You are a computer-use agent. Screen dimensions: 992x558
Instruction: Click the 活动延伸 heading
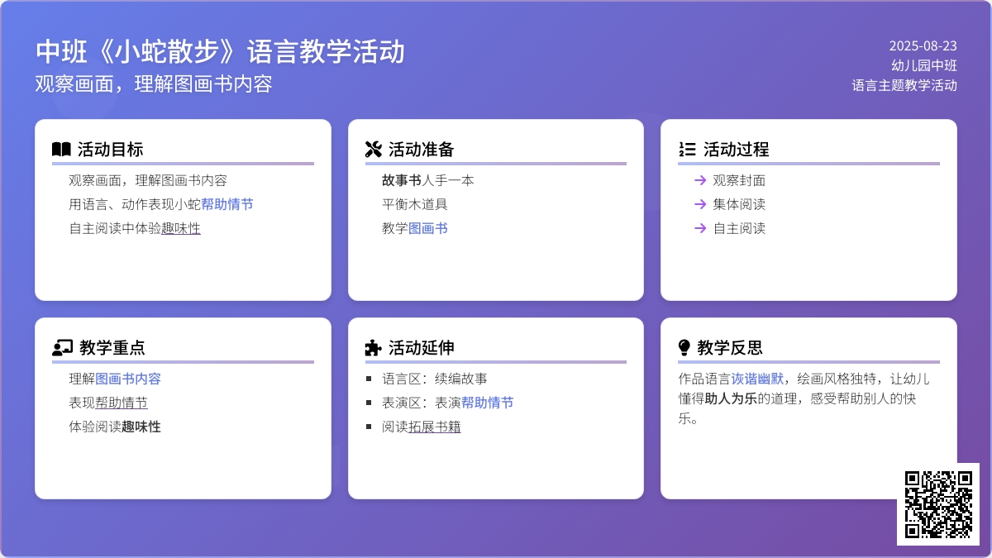point(422,348)
